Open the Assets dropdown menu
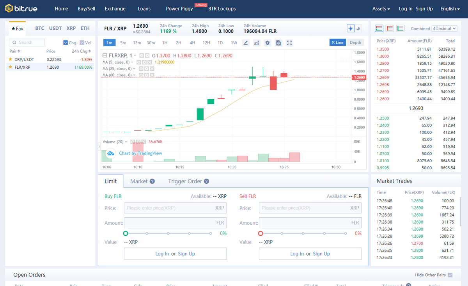468x286 pixels. 381,9
